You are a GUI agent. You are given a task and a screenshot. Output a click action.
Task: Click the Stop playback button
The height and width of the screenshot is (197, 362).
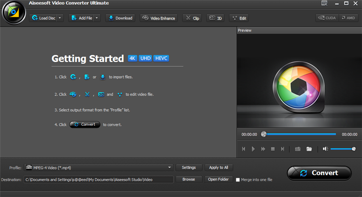click(273, 149)
